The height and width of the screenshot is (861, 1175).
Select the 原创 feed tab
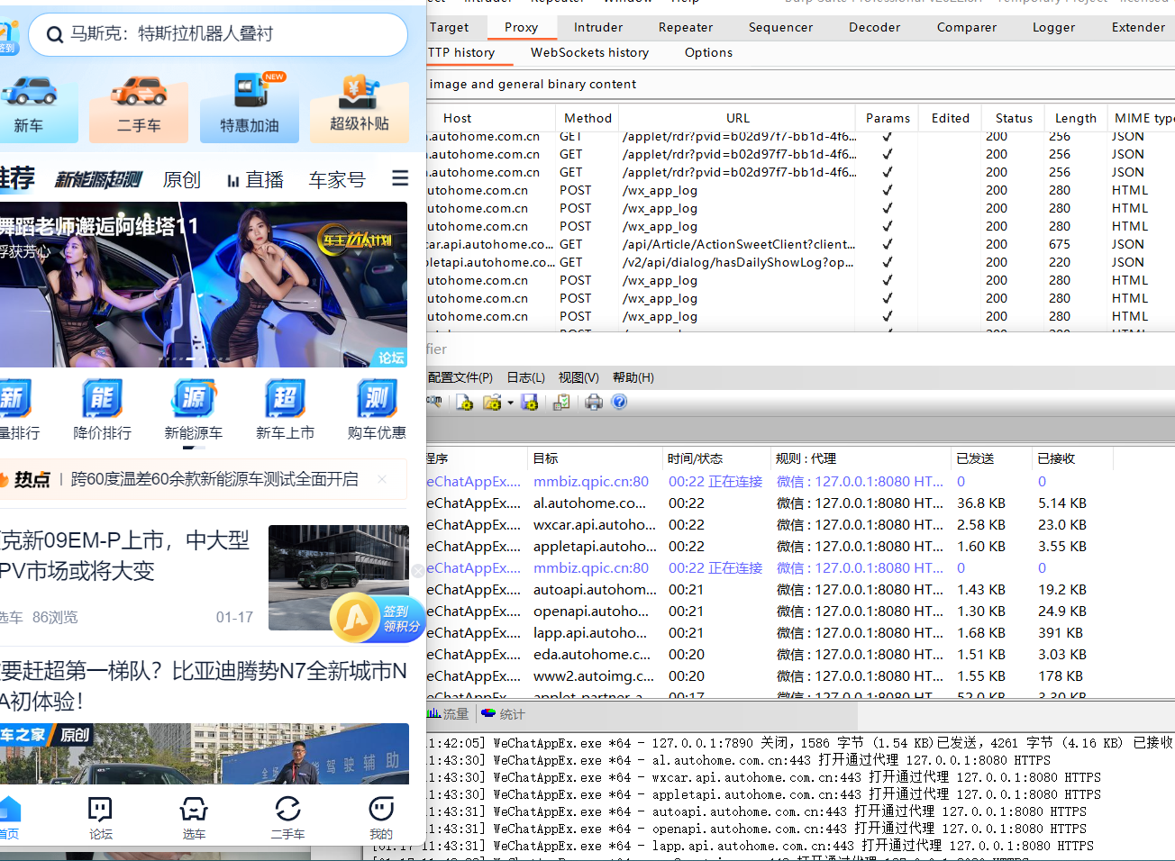(181, 179)
